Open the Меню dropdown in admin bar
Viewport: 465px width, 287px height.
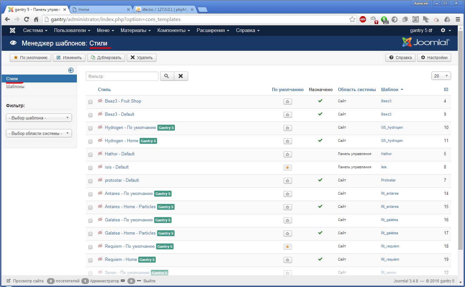105,30
